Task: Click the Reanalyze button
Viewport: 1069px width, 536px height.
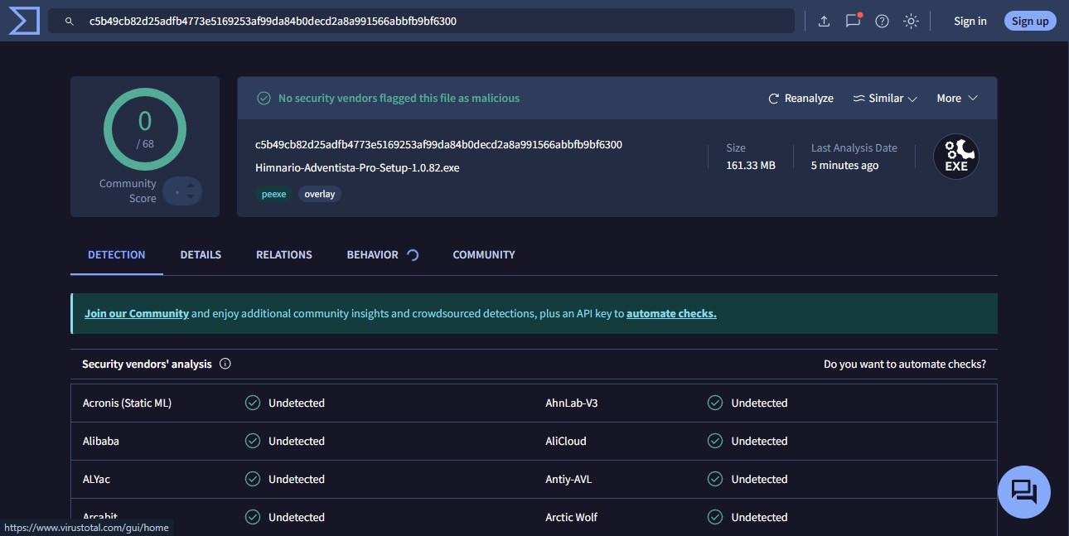Action: tap(801, 99)
